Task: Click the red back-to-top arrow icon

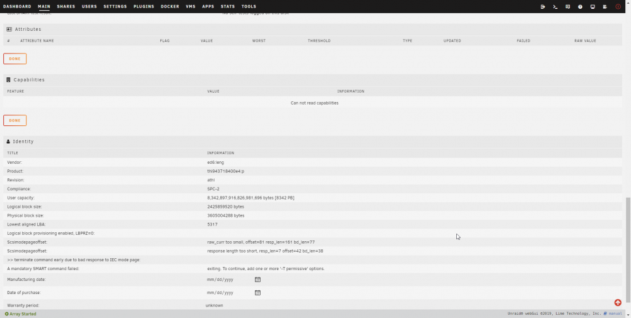Action: click(618, 303)
